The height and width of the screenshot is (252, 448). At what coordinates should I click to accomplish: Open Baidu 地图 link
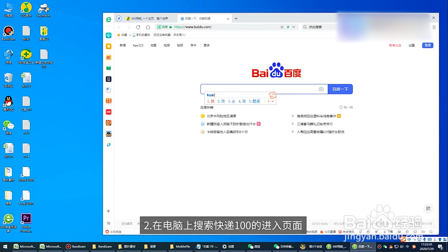[154, 46]
